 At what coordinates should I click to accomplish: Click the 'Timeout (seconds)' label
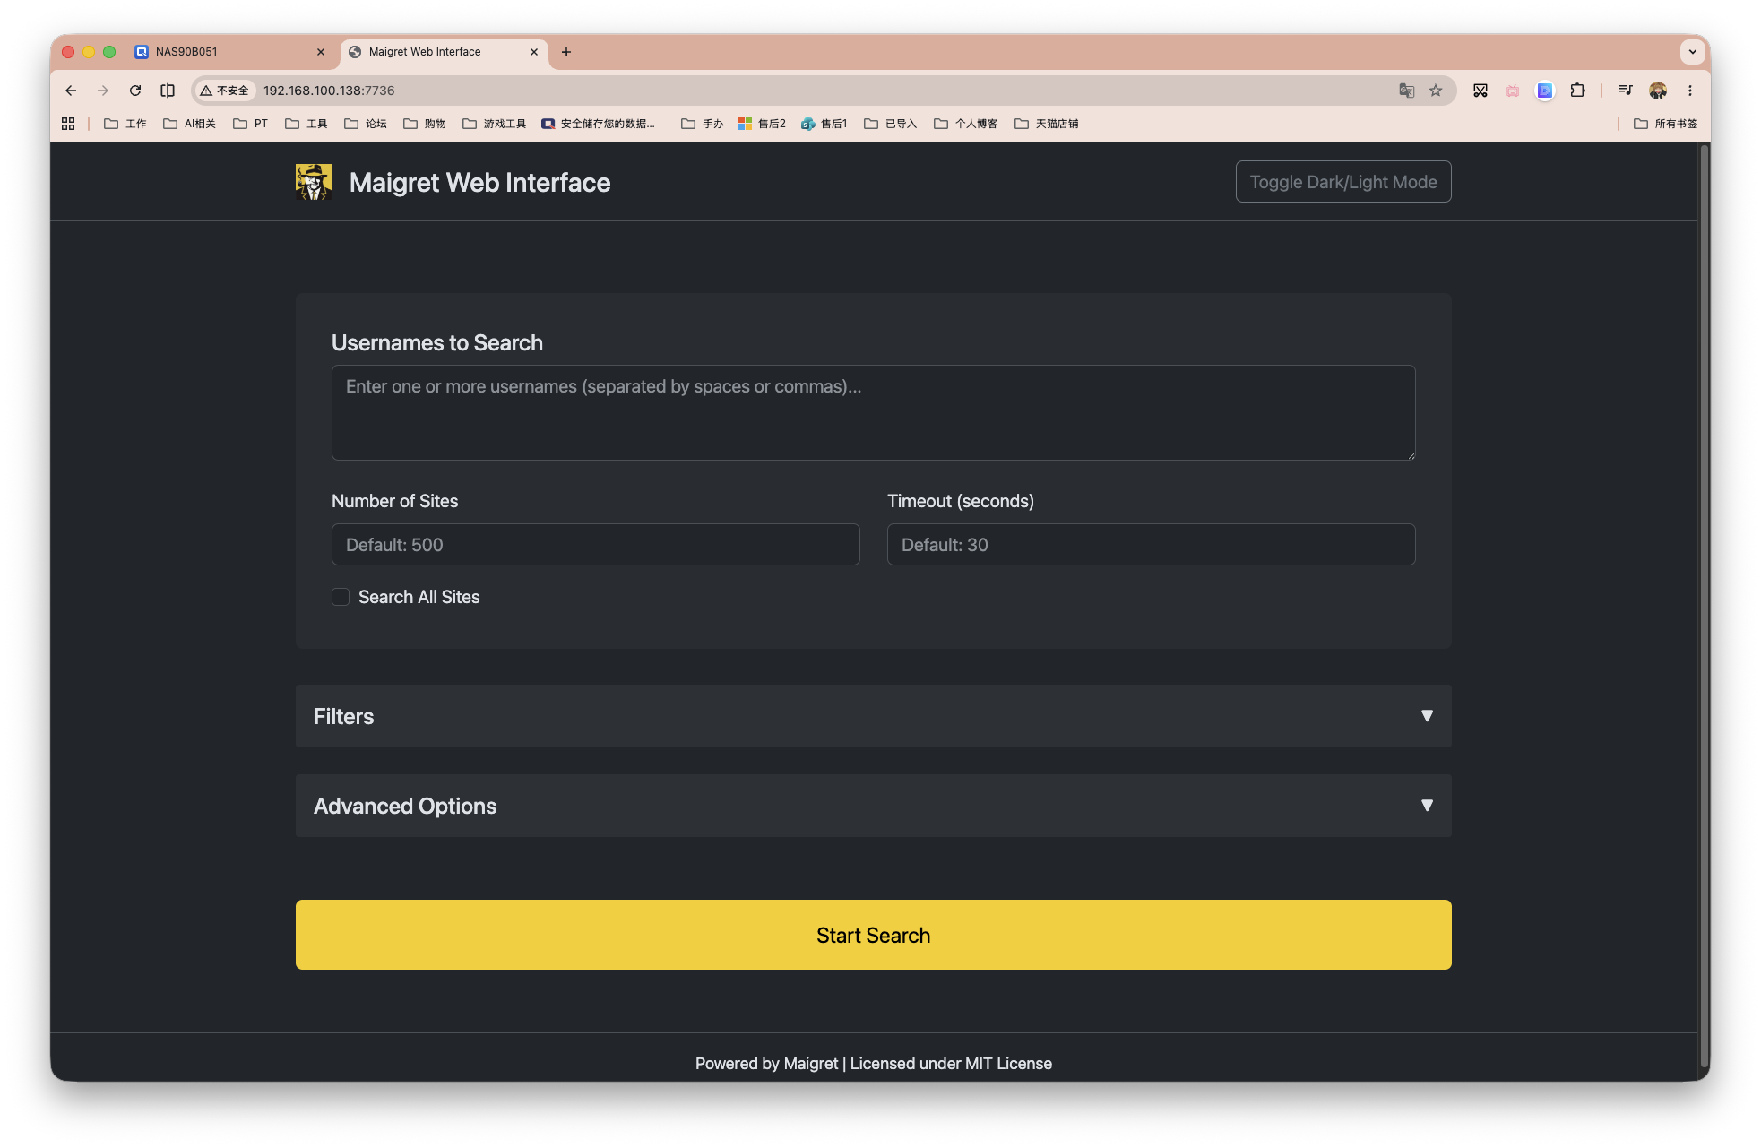point(961,501)
